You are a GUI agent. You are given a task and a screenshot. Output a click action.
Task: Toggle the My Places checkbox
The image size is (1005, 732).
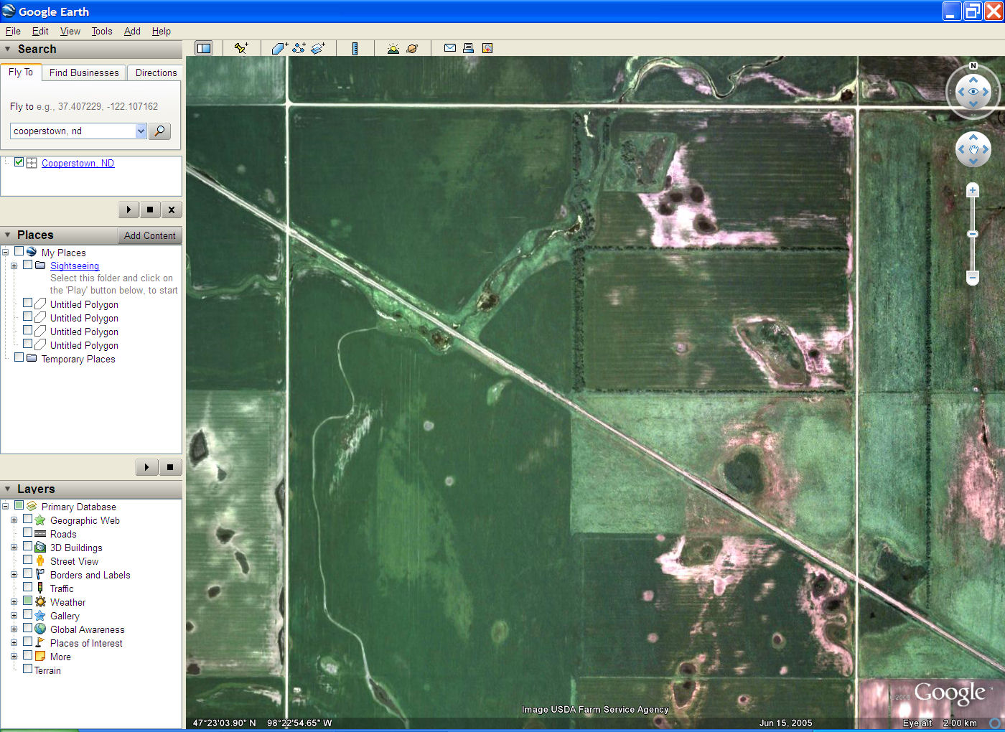point(19,252)
